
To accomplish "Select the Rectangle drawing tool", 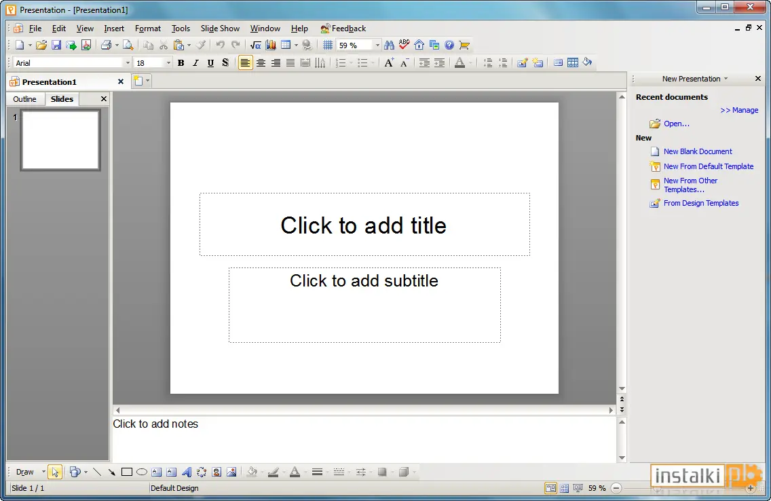I will (127, 472).
